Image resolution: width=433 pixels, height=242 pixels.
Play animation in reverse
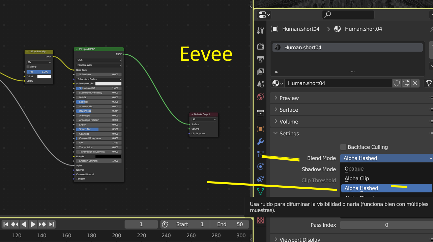point(24,224)
